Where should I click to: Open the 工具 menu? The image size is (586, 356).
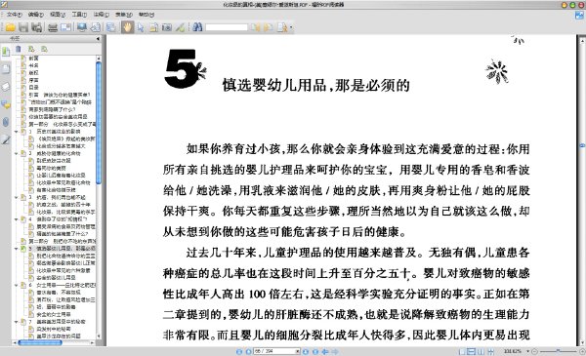click(79, 15)
